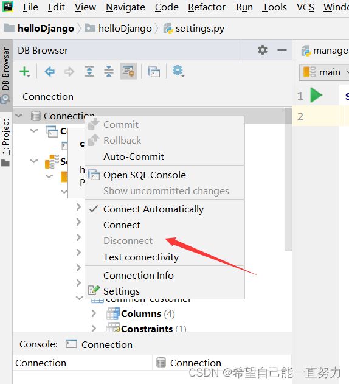Image resolution: width=349 pixels, height=384 pixels.
Task: Click the DB Browser tree vertical scrollbar
Action: click(288, 179)
